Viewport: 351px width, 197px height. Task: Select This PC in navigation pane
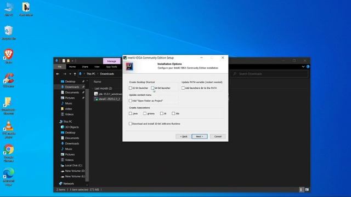[x=66, y=121]
